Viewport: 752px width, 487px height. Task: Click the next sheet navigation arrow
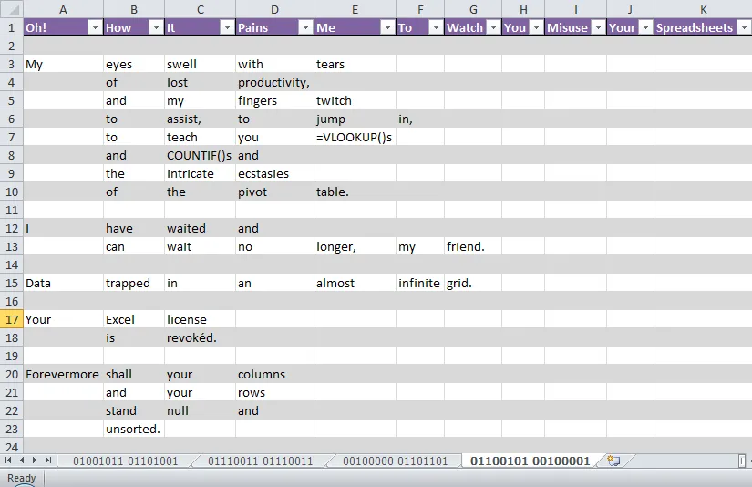(x=35, y=461)
